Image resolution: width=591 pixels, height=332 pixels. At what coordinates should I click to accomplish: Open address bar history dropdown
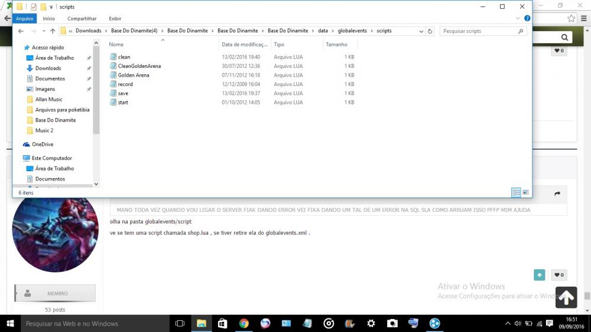(x=421, y=31)
